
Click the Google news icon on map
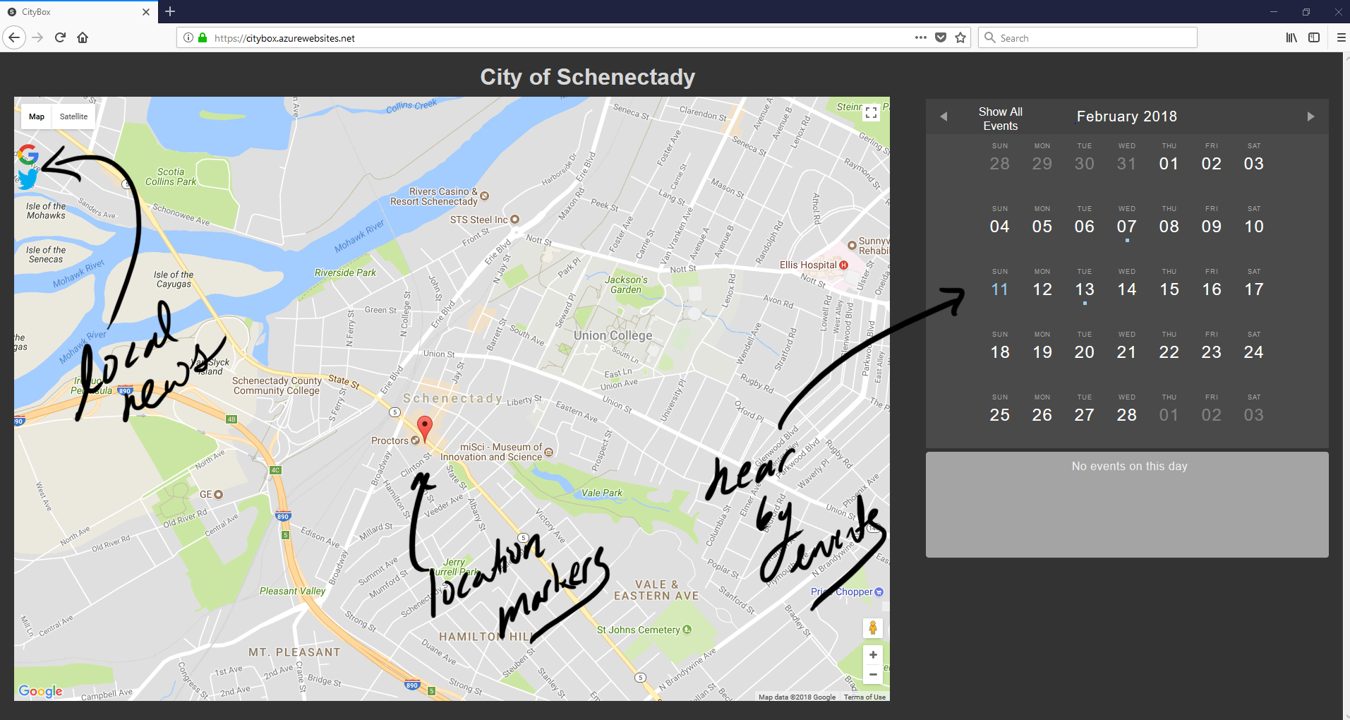(x=28, y=155)
